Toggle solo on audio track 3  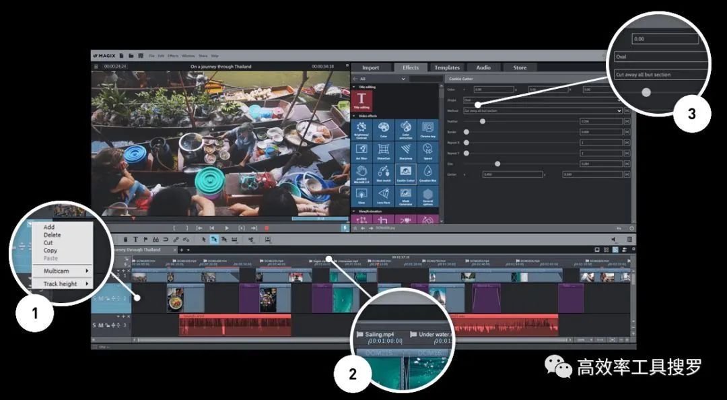pyautogui.click(x=95, y=325)
